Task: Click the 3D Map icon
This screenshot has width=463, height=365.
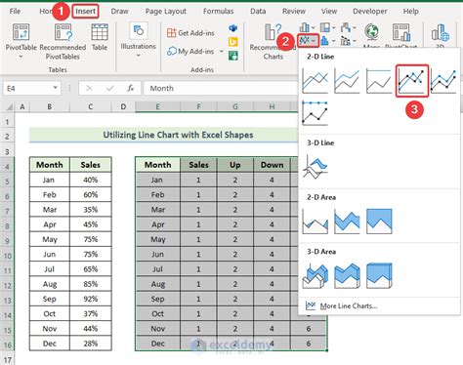Action: click(x=441, y=32)
